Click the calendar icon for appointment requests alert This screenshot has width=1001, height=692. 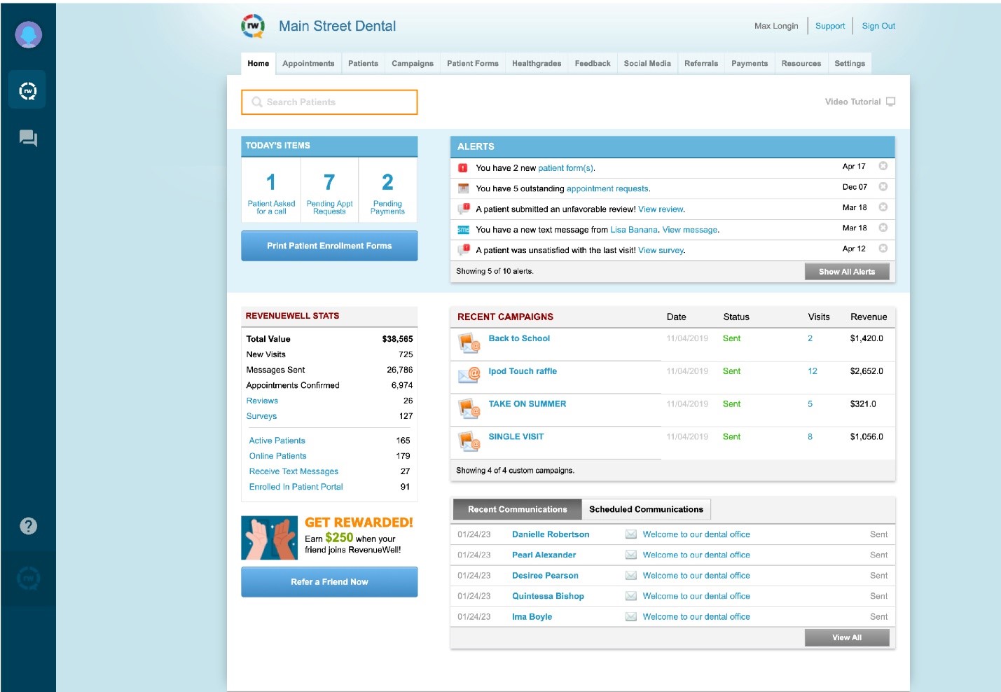tap(463, 188)
